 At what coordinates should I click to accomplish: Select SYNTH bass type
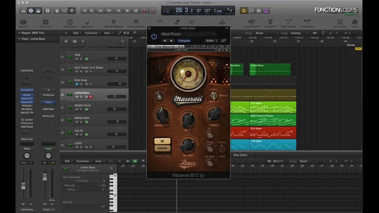pyautogui.click(x=162, y=148)
